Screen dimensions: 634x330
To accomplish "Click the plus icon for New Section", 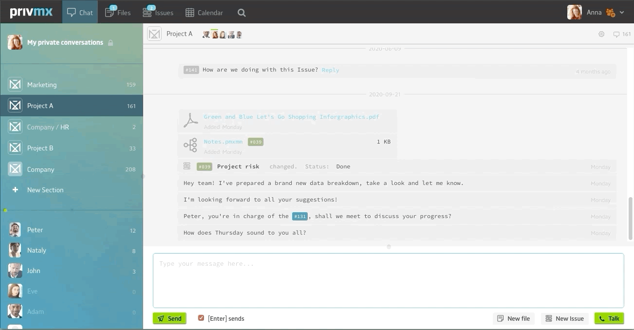I will tap(15, 190).
